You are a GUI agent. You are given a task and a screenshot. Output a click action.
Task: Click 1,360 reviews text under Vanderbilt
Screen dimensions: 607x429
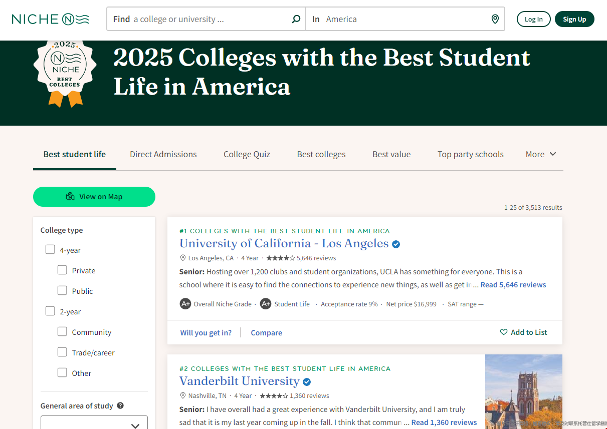pyautogui.click(x=309, y=395)
